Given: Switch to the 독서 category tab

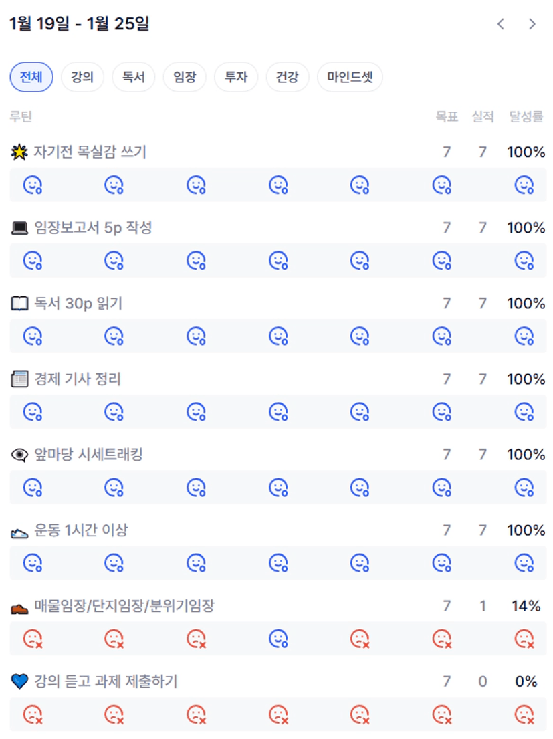Looking at the screenshot, I should [x=133, y=77].
